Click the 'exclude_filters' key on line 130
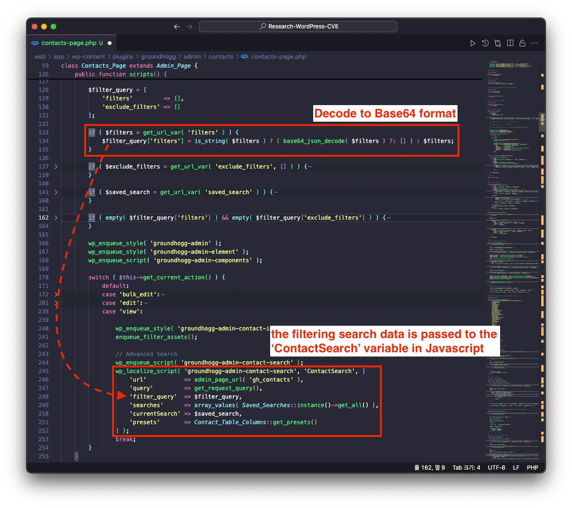 click(x=131, y=107)
